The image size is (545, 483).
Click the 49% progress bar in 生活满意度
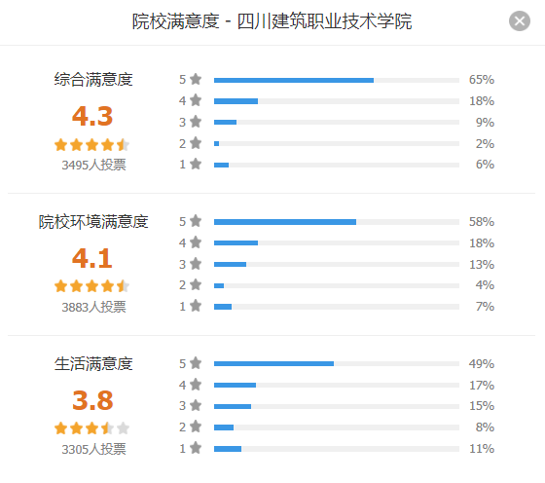tap(337, 364)
